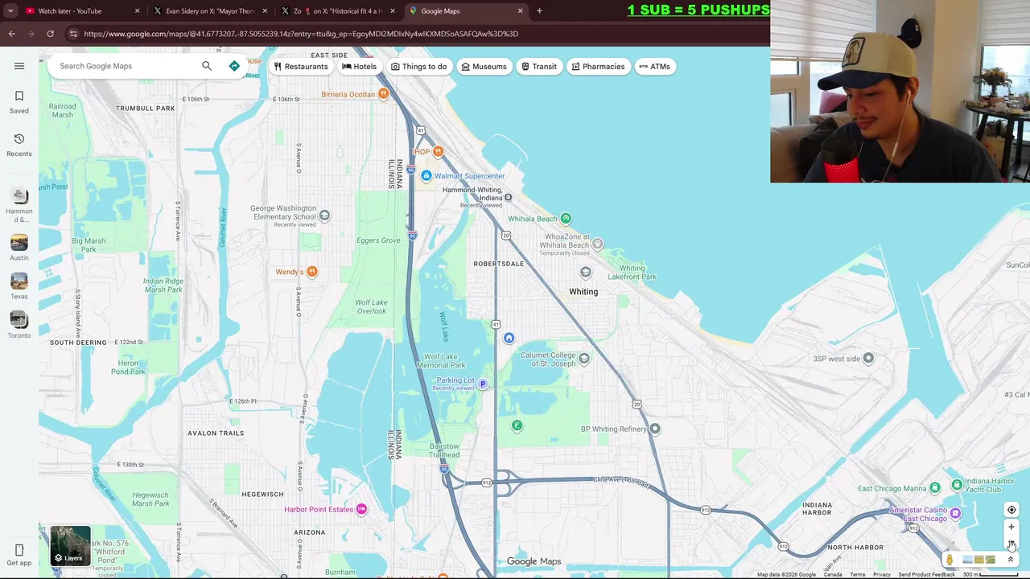Select the East Chicago Marina pin
This screenshot has height=579, width=1030.
[934, 487]
